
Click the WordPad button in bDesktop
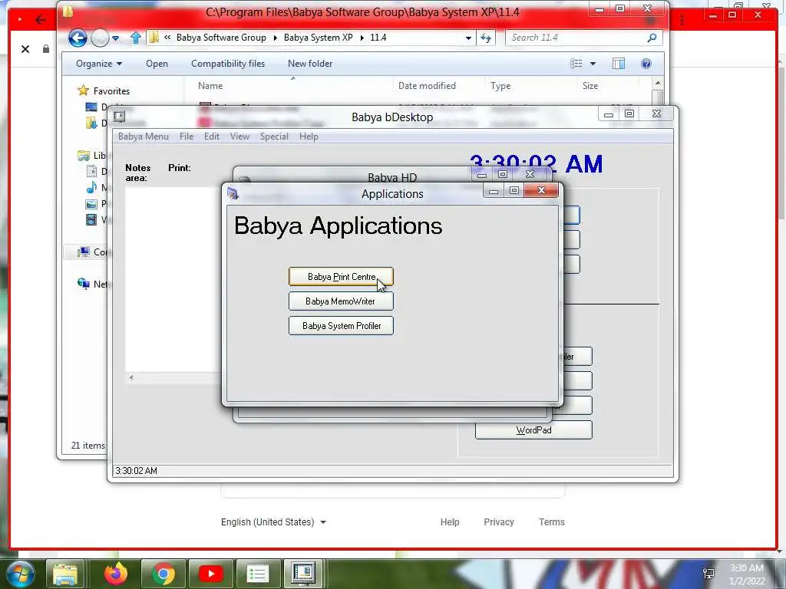[x=533, y=430]
